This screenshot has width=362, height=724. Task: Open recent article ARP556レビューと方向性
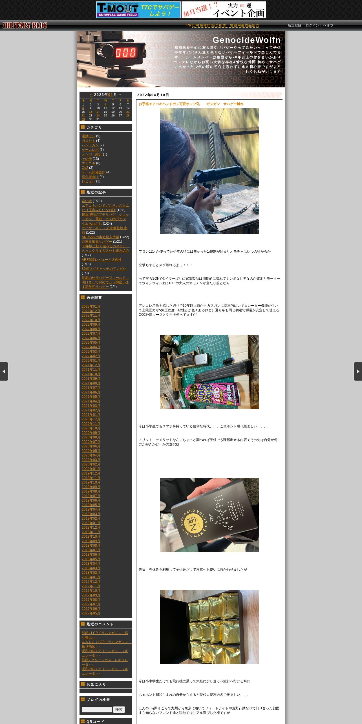[x=102, y=260]
